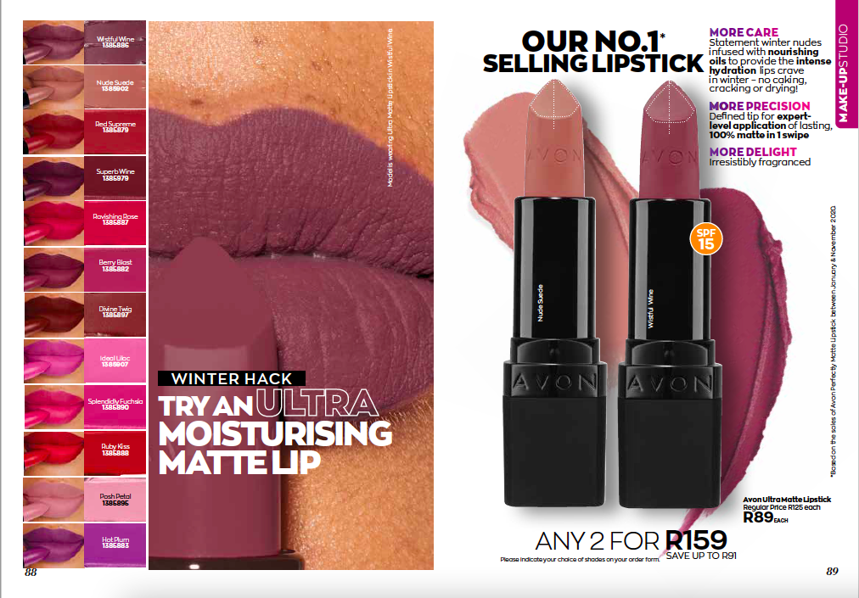The height and width of the screenshot is (598, 859).
Task: Select the Divine Twig swatch
Action: (115, 315)
